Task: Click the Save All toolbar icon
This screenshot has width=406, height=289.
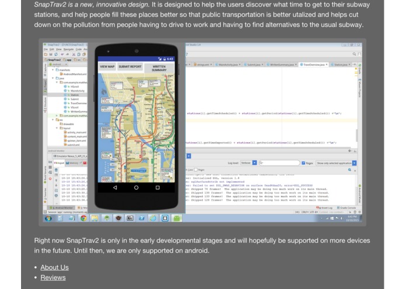Action: click(x=51, y=54)
